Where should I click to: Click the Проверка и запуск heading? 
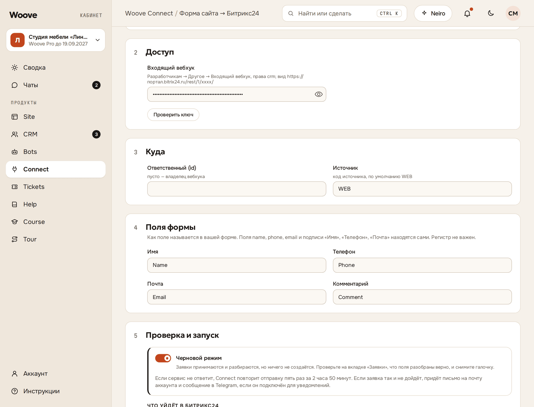click(182, 335)
